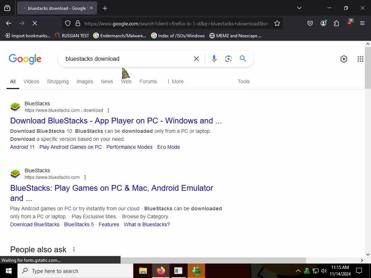
Task: Go to Google homepage via logo
Action: click(25, 59)
